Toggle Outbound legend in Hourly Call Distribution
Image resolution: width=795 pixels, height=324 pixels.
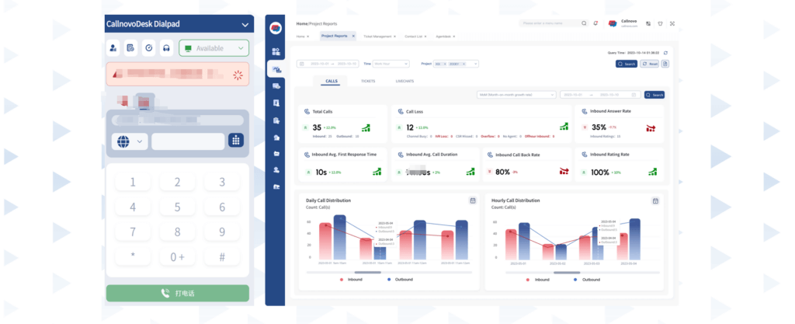pos(587,280)
